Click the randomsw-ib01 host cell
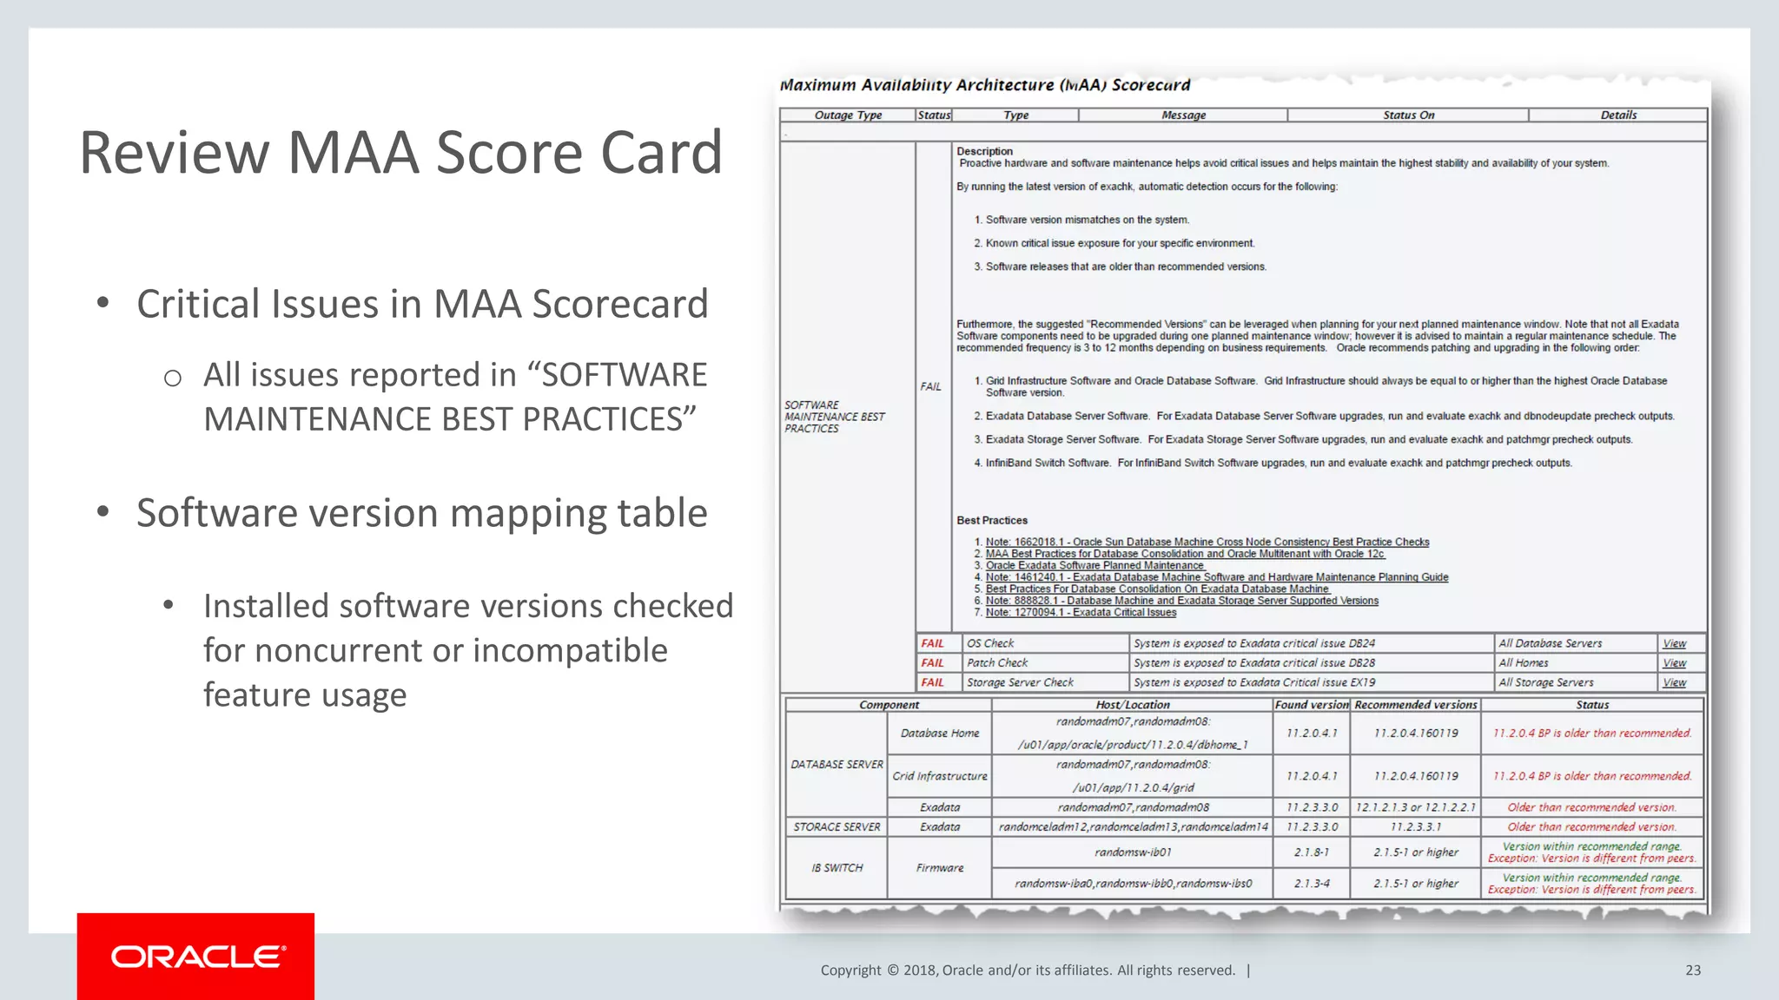Viewport: 1779px width, 1000px height. click(1133, 852)
